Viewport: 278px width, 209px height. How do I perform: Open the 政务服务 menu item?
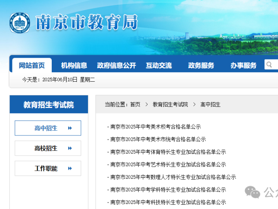tap(201, 65)
